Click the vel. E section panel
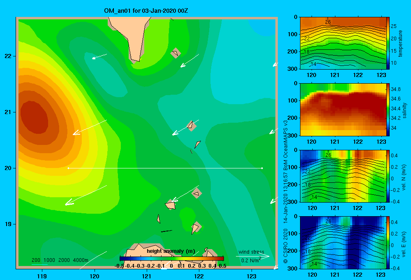Image resolution: width=411 pixels, height=280 pixels. coord(343,243)
